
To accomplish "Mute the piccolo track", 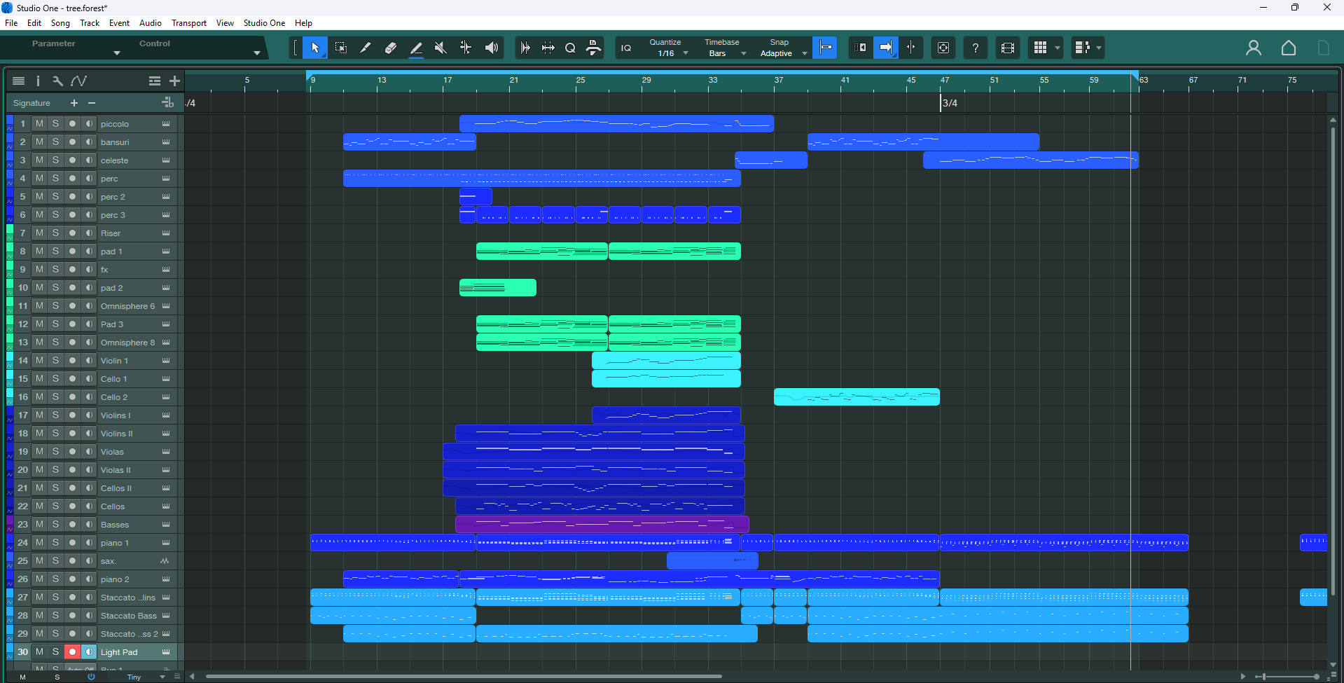I will click(39, 124).
